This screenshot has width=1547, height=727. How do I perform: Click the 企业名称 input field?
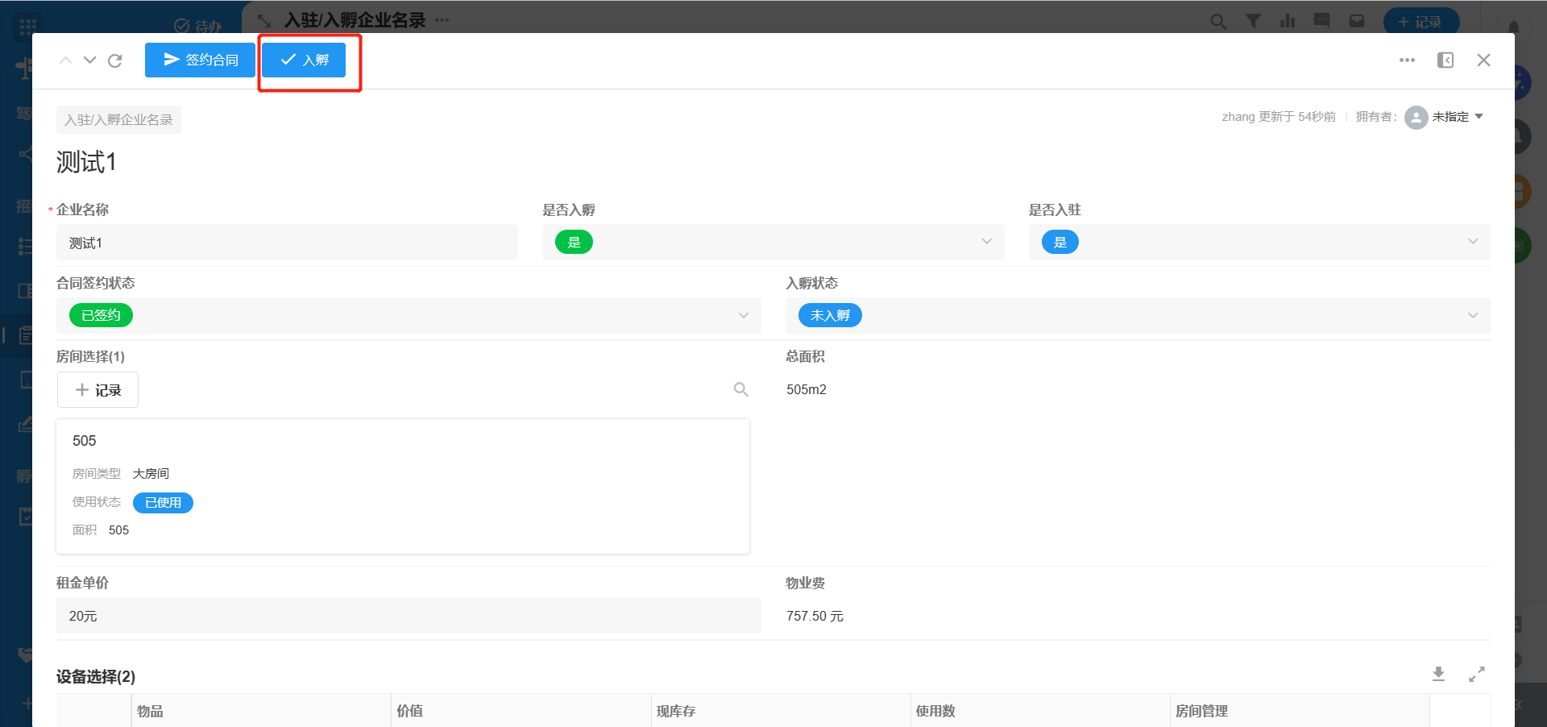tap(287, 243)
